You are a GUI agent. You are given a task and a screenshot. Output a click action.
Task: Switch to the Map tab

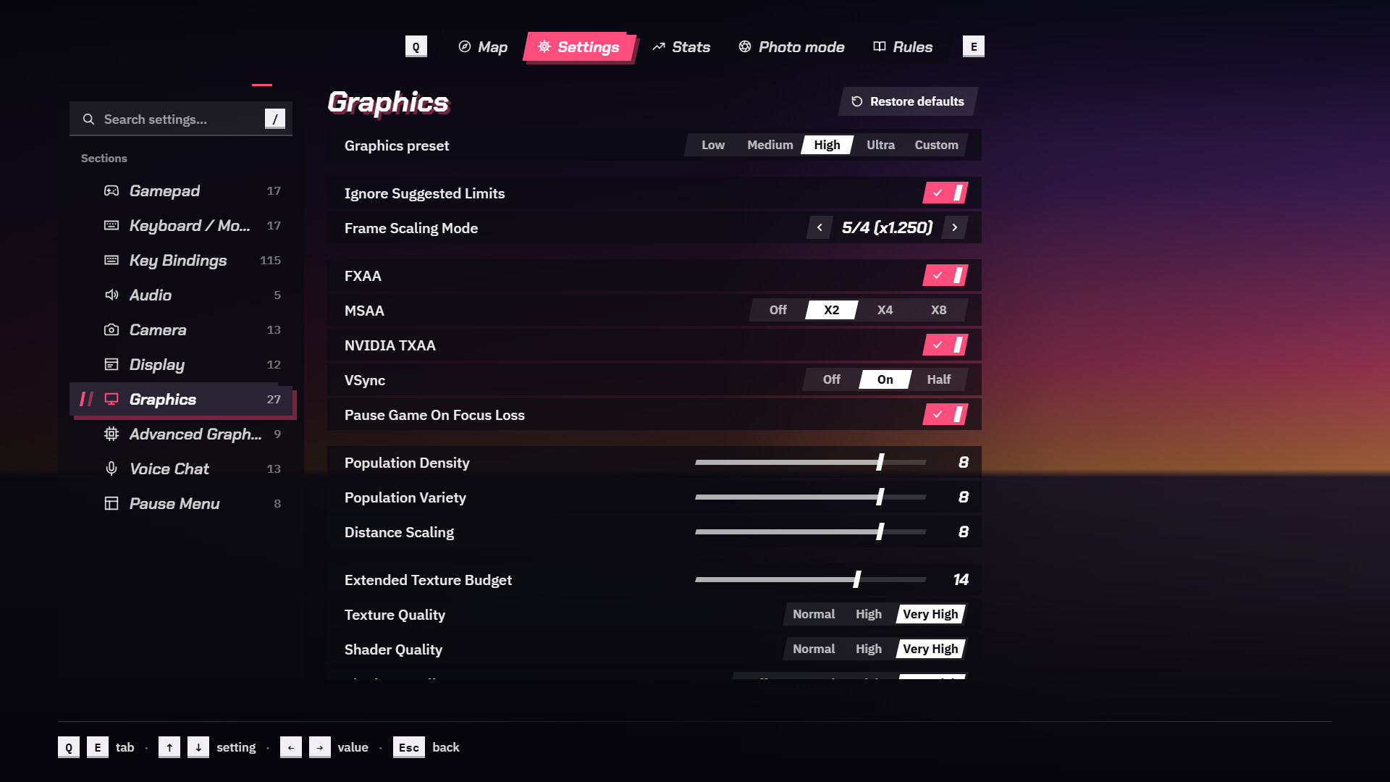pos(483,47)
